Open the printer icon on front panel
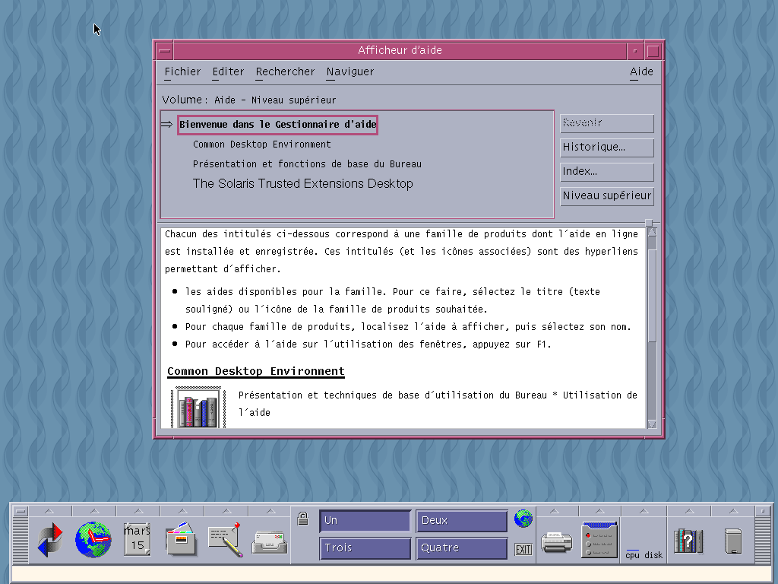Image resolution: width=778 pixels, height=584 pixels. tap(556, 541)
